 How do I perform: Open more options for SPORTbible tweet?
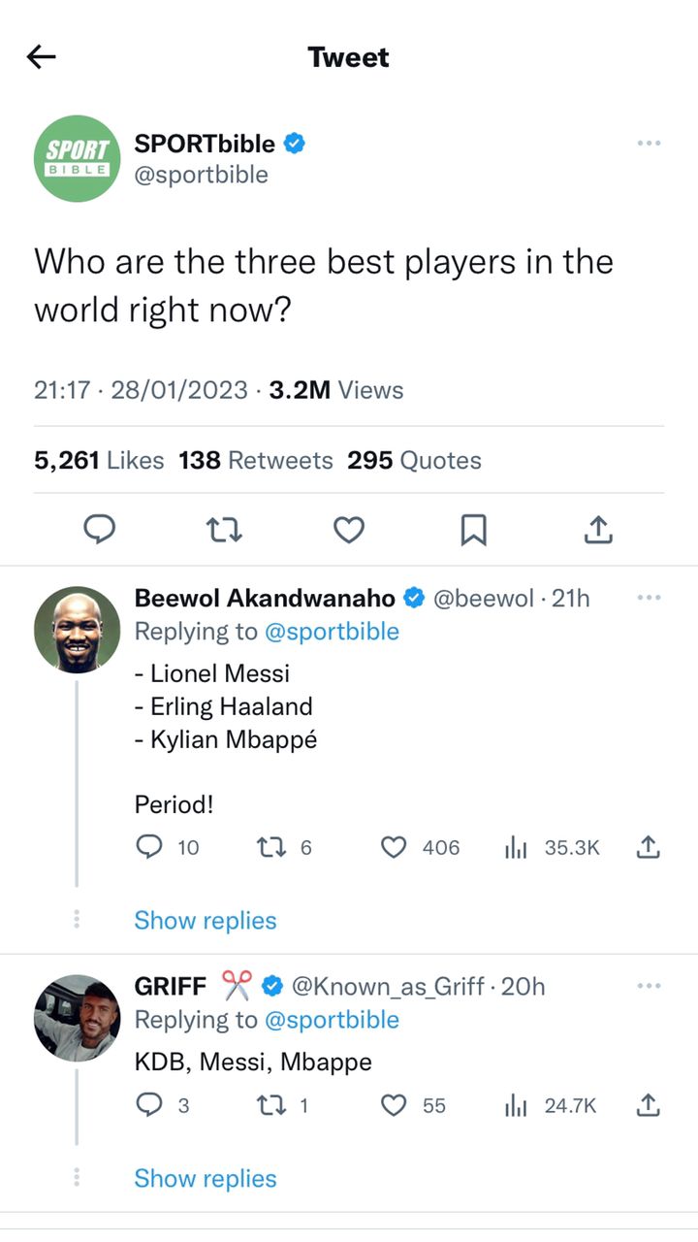click(649, 144)
